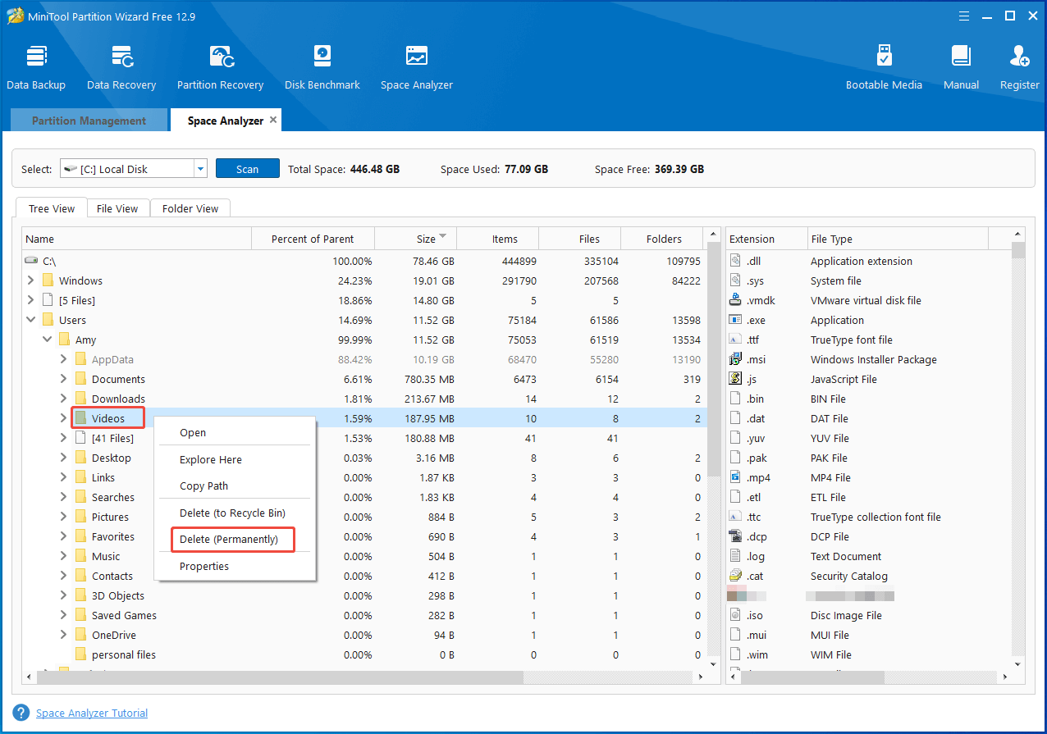Select the OneDrive folder row
Viewport: 1047px width, 734px height.
point(364,635)
